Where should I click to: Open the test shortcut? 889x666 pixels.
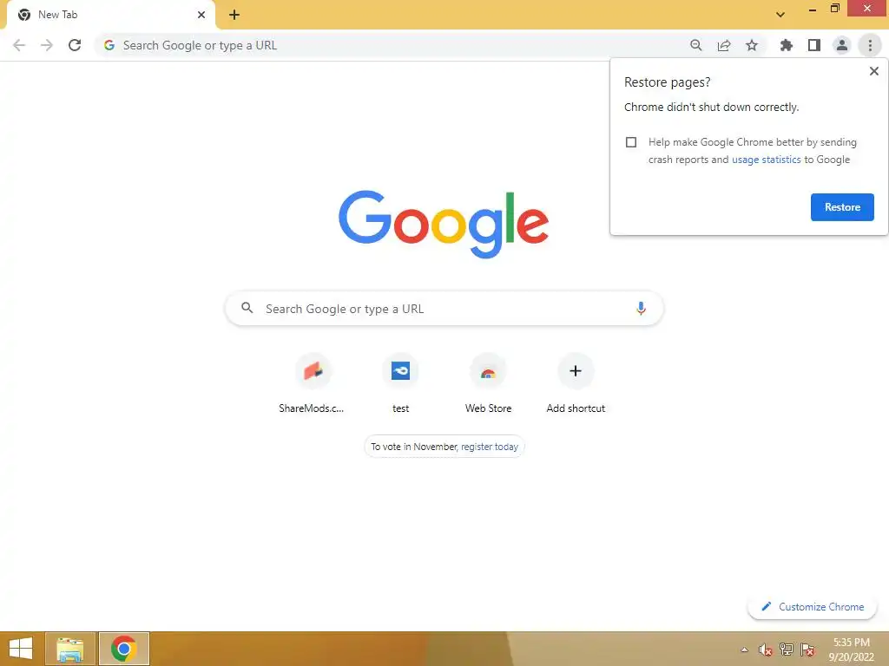click(400, 383)
